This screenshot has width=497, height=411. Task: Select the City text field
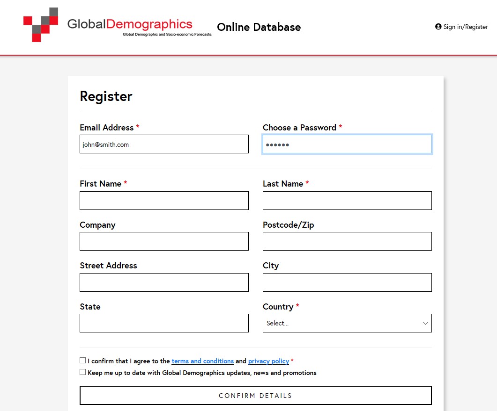[347, 282]
